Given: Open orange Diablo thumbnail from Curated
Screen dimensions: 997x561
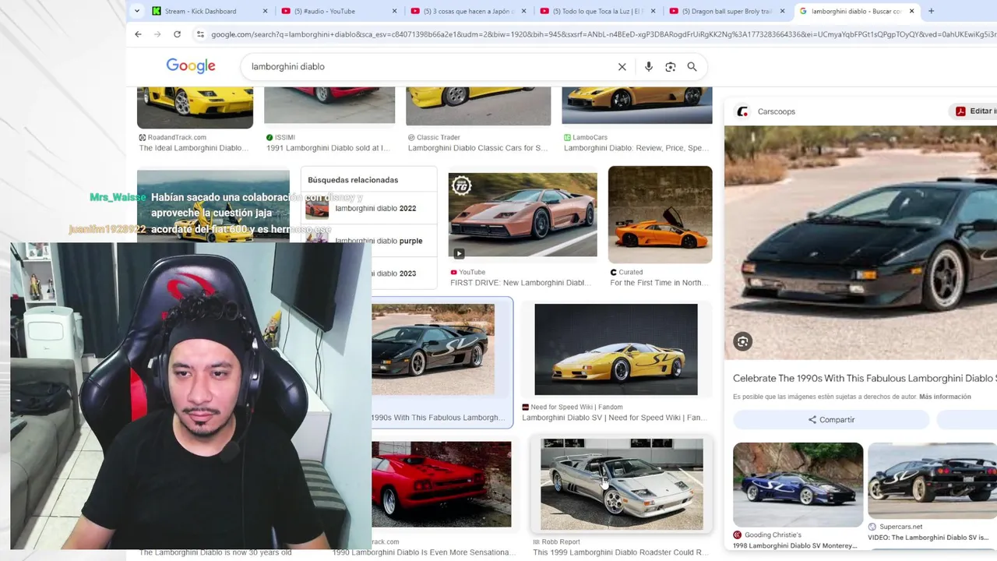Looking at the screenshot, I should coord(660,214).
